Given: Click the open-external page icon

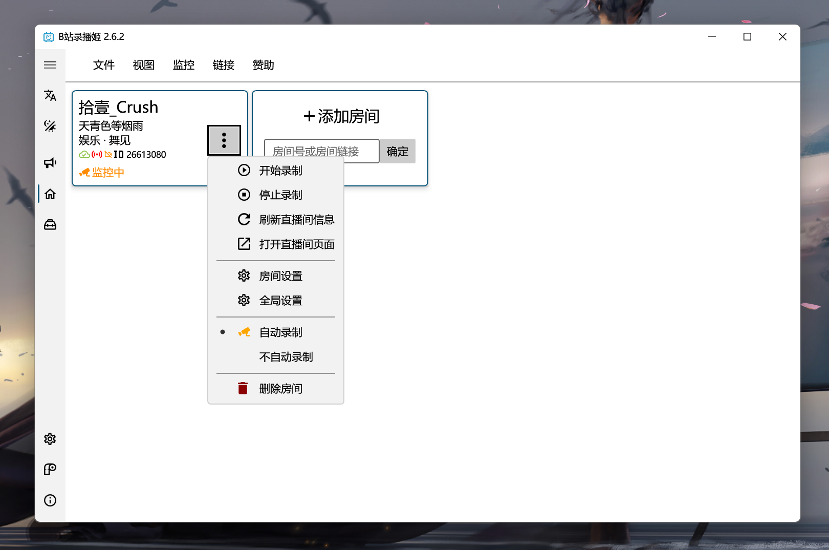Looking at the screenshot, I should click(244, 244).
